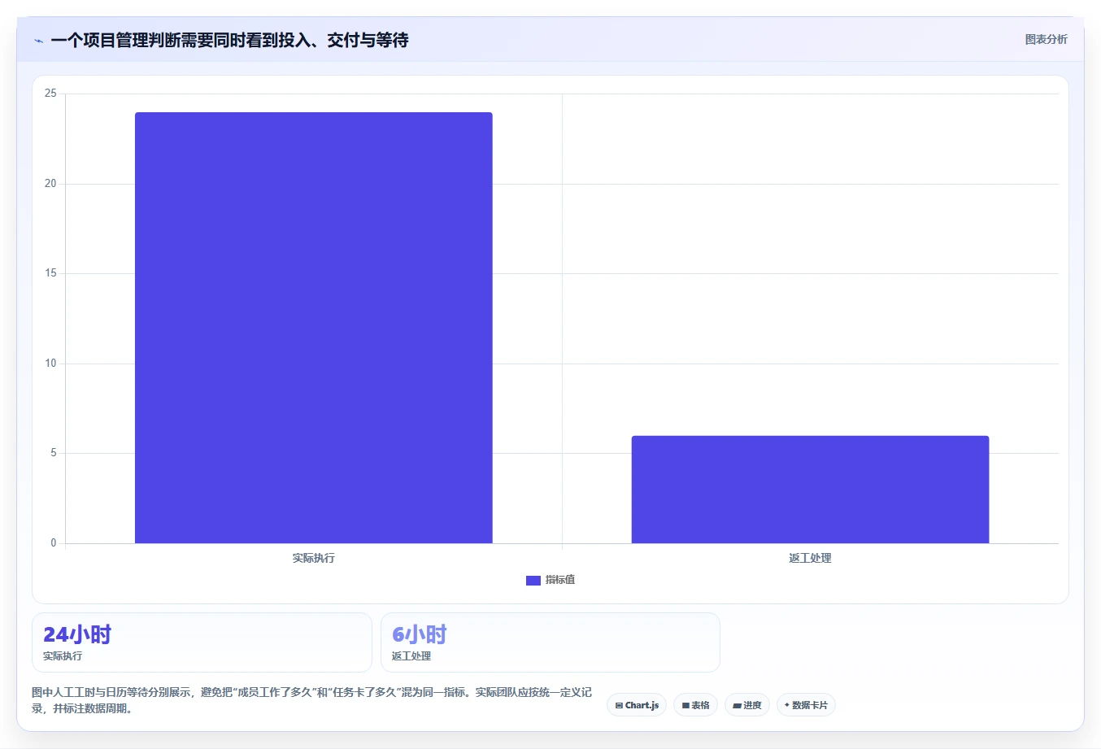Click the icon inside the 进度 chip
The image size is (1101, 749).
pyautogui.click(x=737, y=706)
